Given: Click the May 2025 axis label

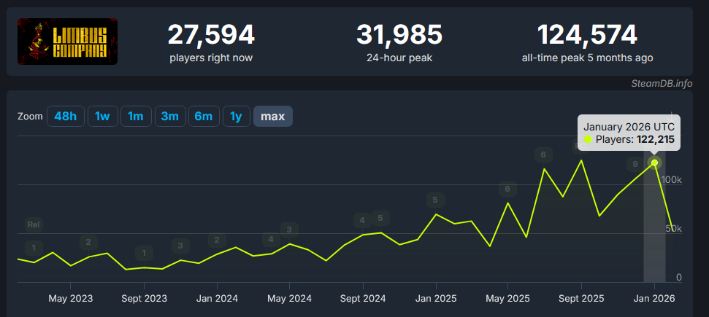Looking at the screenshot, I should pos(507,299).
